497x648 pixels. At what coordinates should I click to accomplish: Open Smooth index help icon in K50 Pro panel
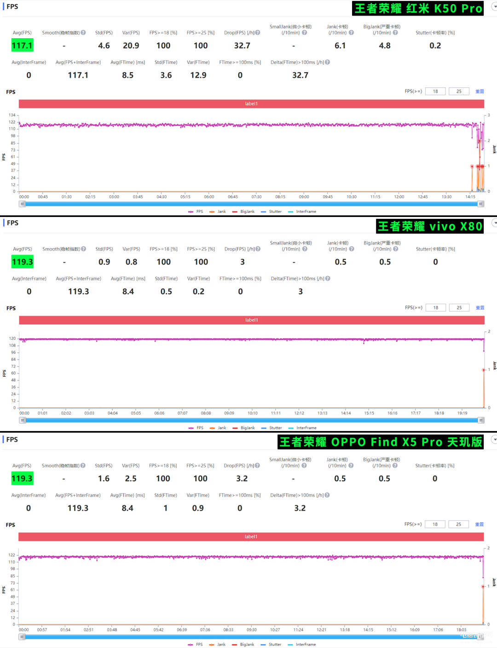click(83, 33)
